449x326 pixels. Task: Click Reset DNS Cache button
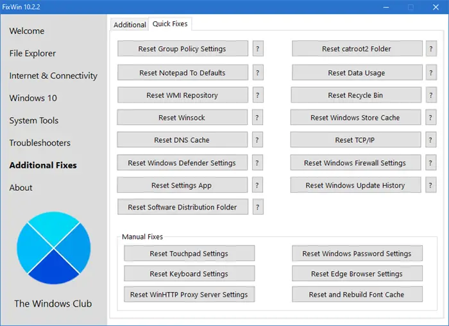(182, 140)
